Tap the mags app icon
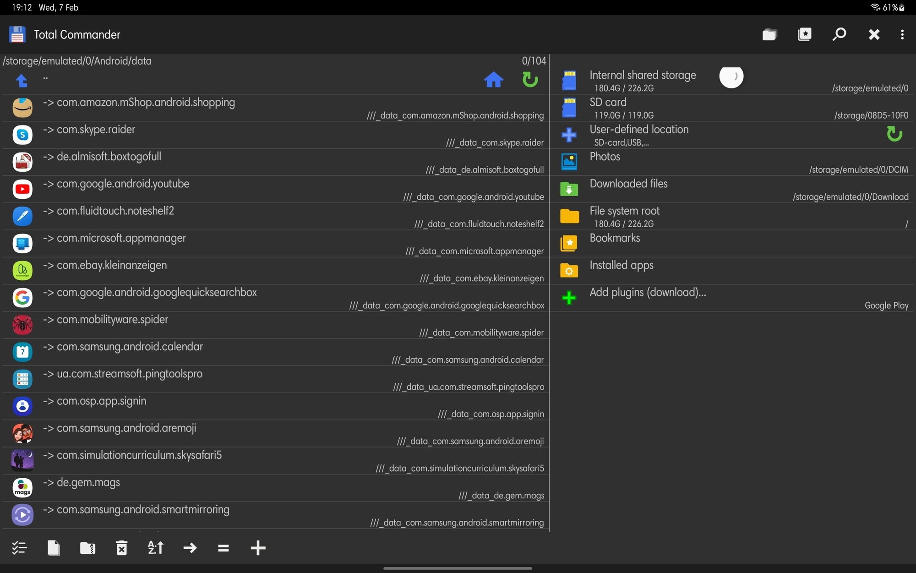The width and height of the screenshot is (916, 573). [22, 488]
